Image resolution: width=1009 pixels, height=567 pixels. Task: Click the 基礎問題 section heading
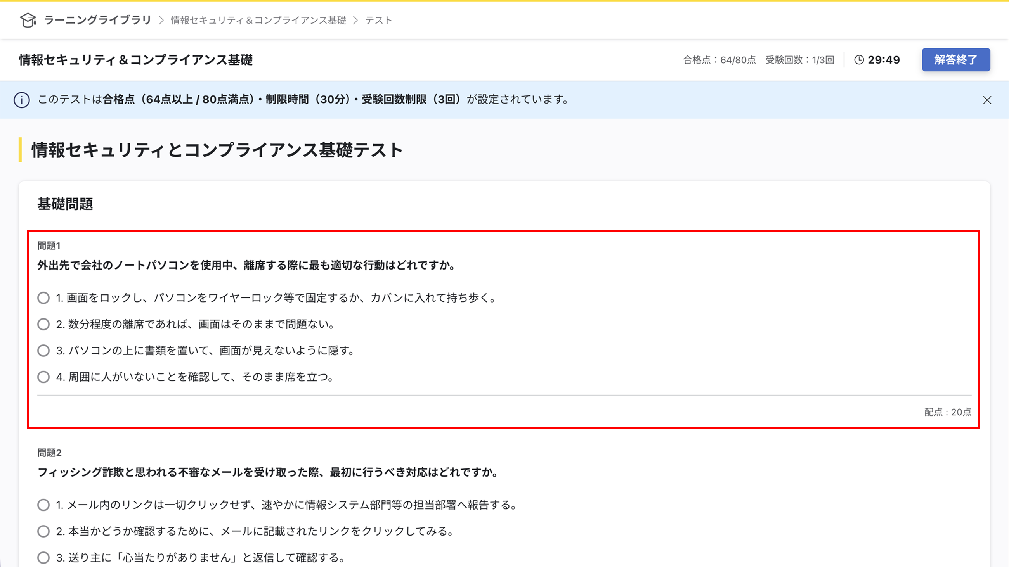click(66, 204)
